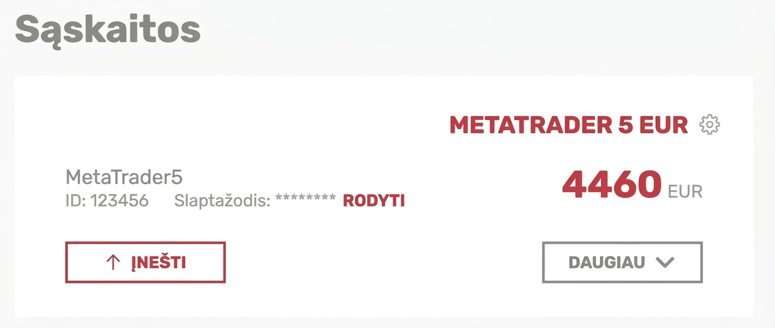Click the gray EUR currency label beside balance

pos(685,192)
